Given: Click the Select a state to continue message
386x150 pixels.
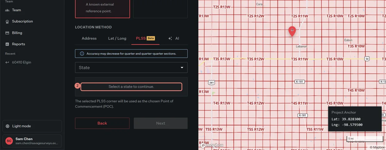Looking at the screenshot, I should [131, 87].
